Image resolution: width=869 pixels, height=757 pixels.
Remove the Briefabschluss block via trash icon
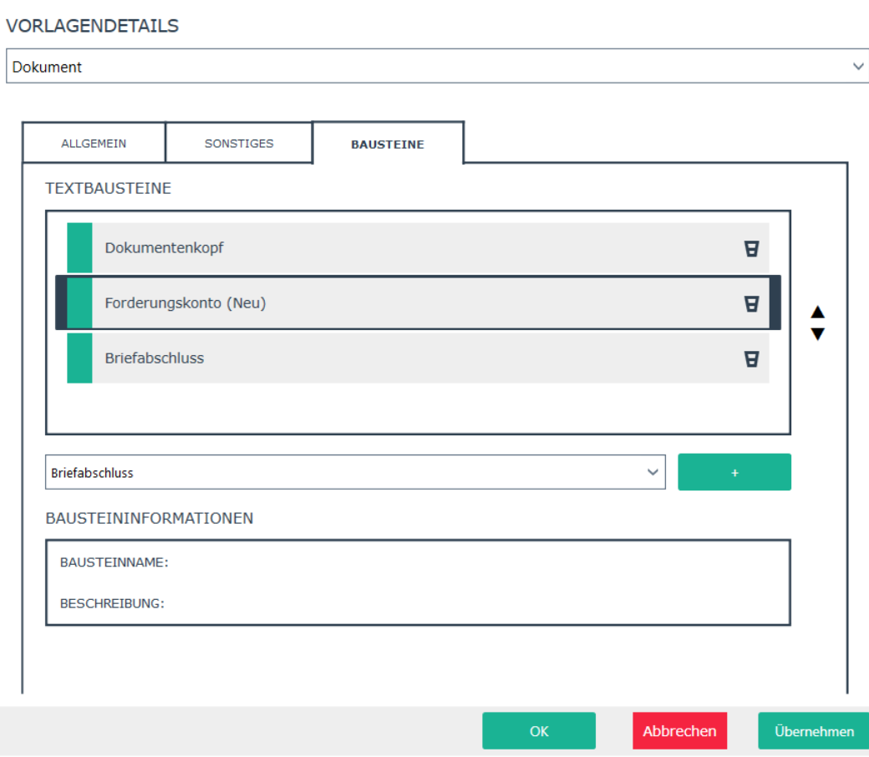coord(751,358)
